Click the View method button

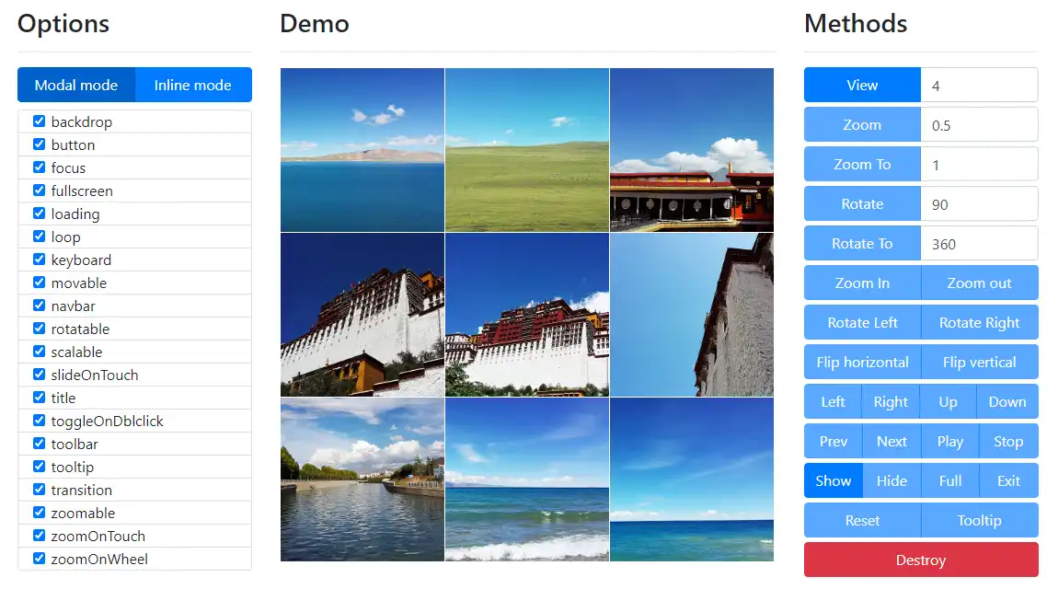tap(862, 85)
